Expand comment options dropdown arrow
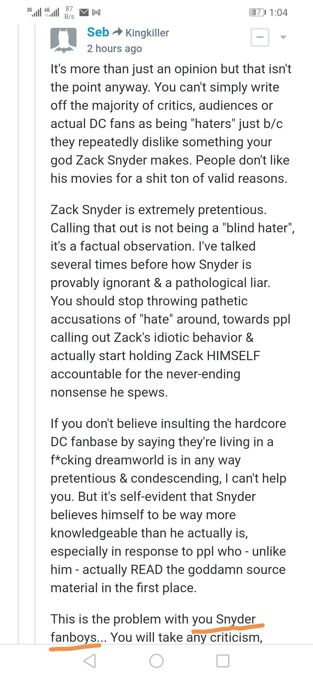 (x=283, y=37)
